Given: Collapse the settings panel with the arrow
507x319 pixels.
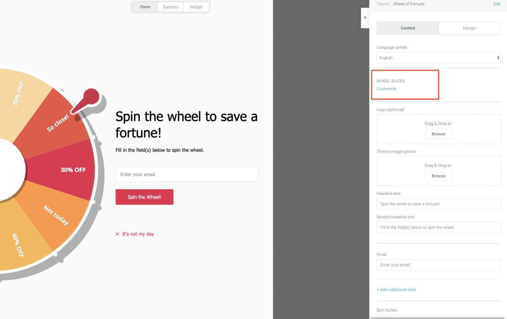Looking at the screenshot, I should (365, 18).
